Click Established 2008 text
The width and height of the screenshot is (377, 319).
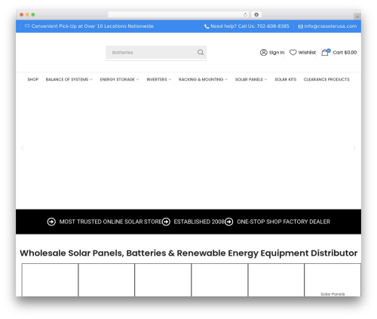[x=199, y=222]
